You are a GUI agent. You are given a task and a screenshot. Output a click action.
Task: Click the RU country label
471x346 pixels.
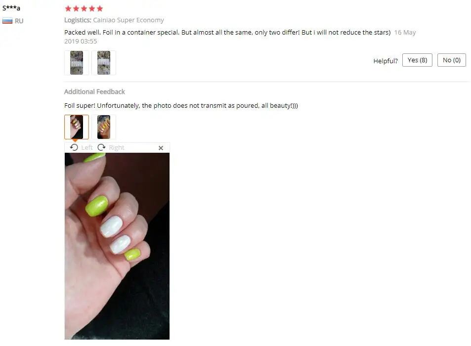pyautogui.click(x=19, y=21)
